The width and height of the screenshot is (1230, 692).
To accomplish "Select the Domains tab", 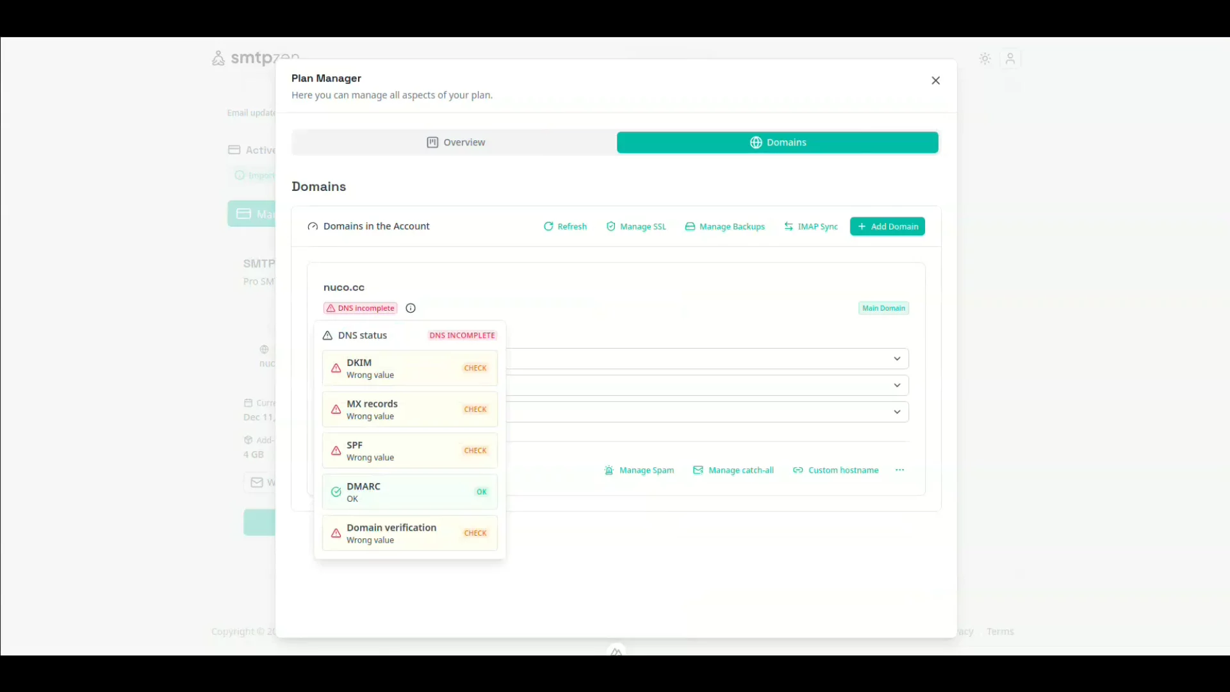I will (x=777, y=142).
